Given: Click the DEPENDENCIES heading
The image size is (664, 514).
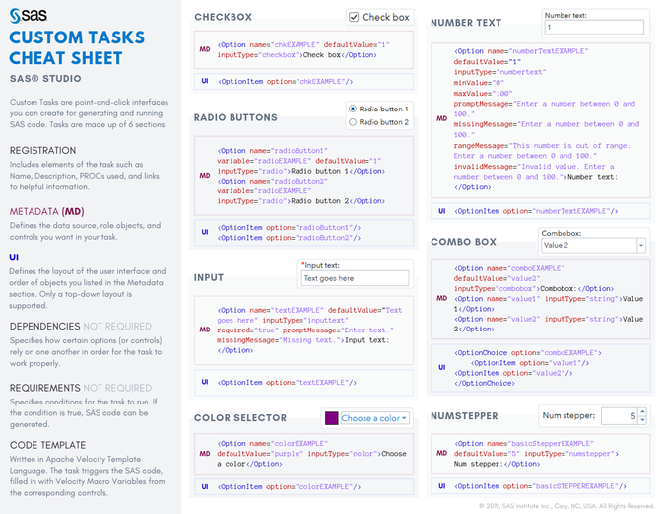Looking at the screenshot, I should coord(45,327).
